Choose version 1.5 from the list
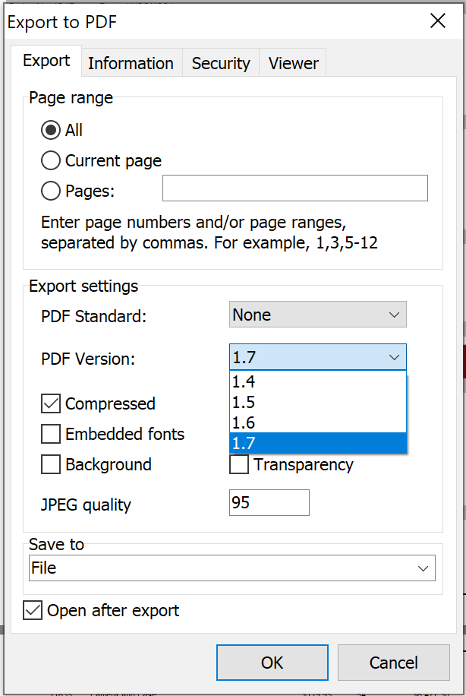 point(317,402)
